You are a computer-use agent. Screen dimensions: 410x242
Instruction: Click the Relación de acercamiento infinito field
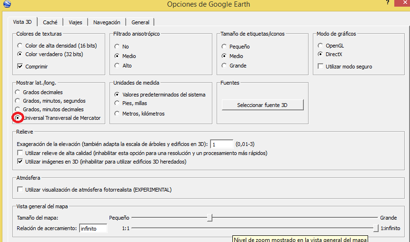coord(93,228)
